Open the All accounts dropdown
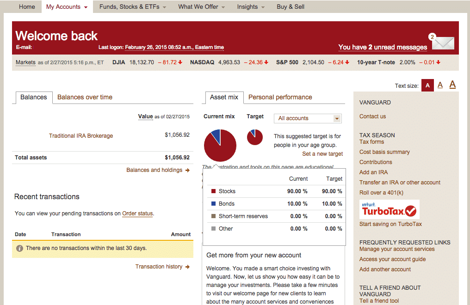Viewport: 470px width, 305px height. [x=308, y=118]
